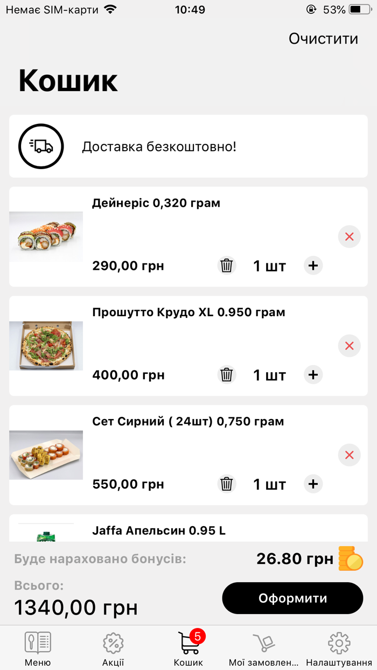Click the trash icon for Дейнеріс
The height and width of the screenshot is (670, 377).
point(227,266)
